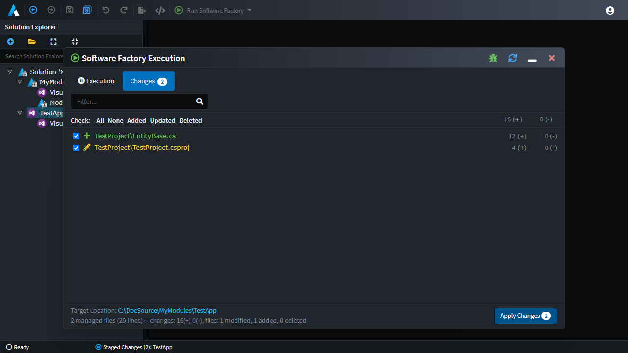Check None link
This screenshot has width=628, height=353.
coord(116,120)
